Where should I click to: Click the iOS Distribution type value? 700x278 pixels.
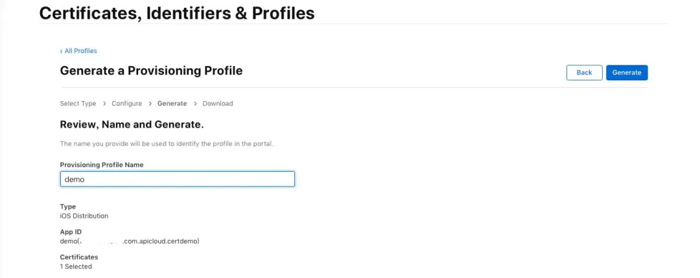pos(84,216)
